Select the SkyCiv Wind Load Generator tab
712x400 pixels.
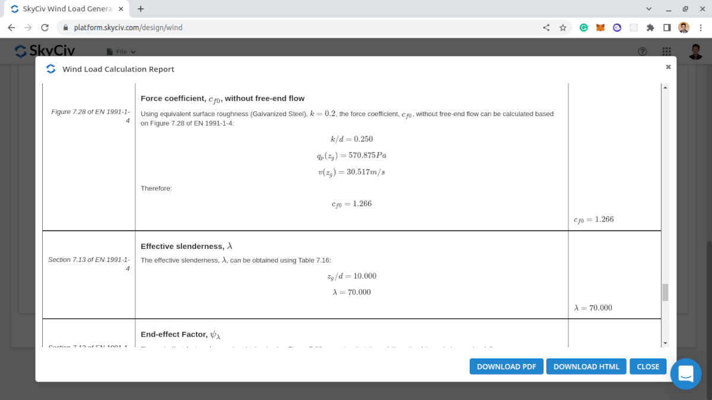click(66, 9)
